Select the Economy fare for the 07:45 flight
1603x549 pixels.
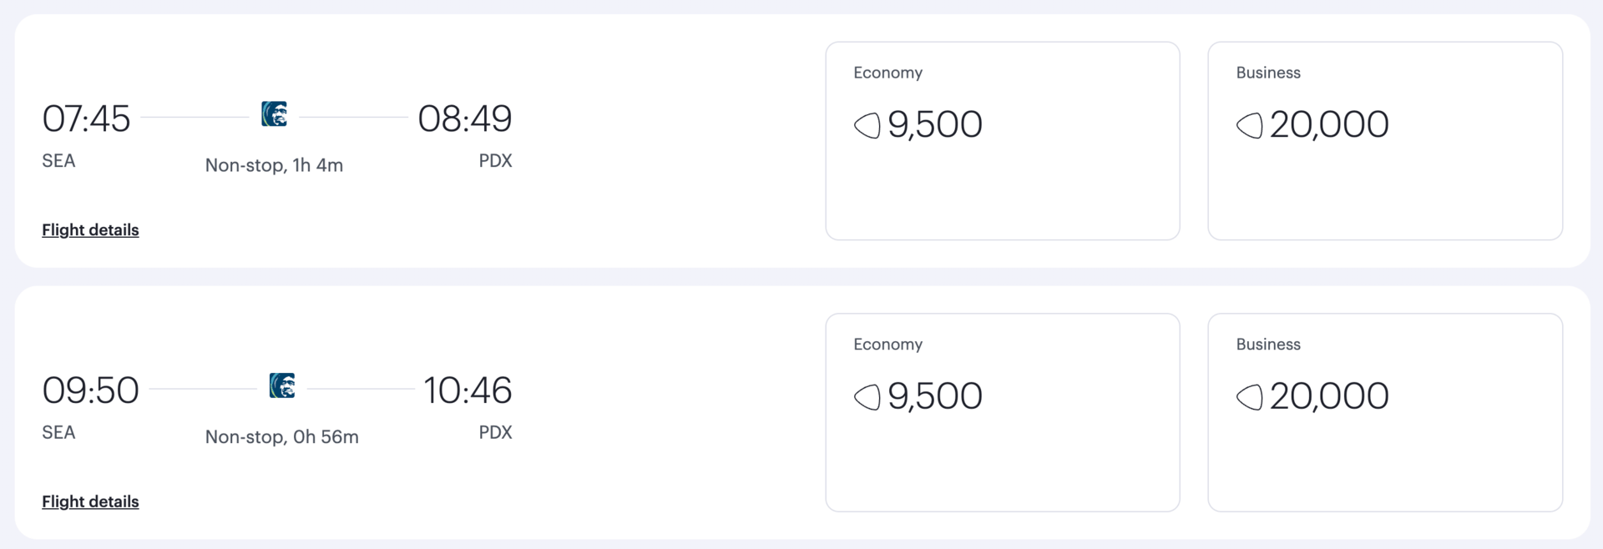(1002, 140)
